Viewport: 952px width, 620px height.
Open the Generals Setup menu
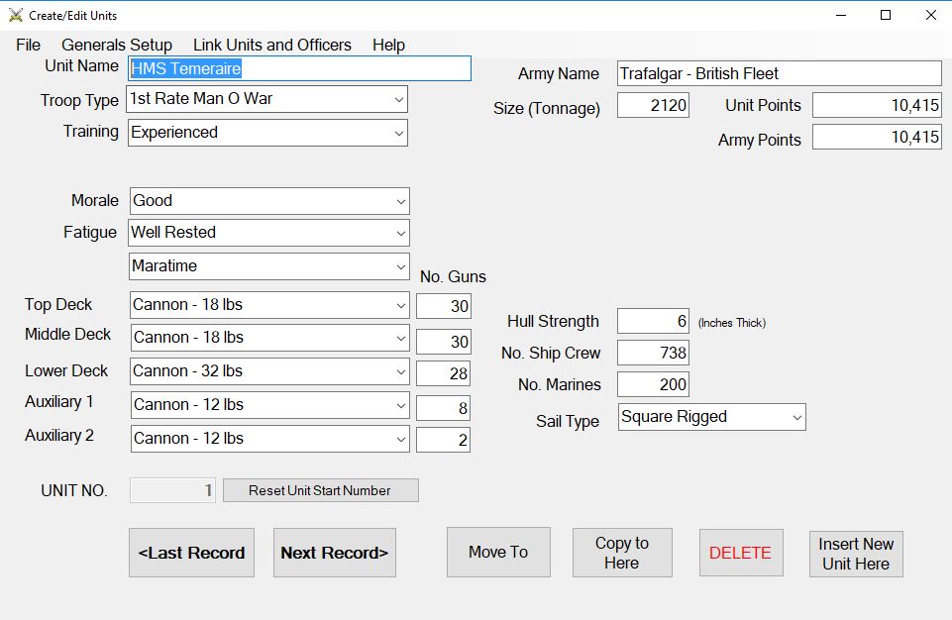pos(116,45)
